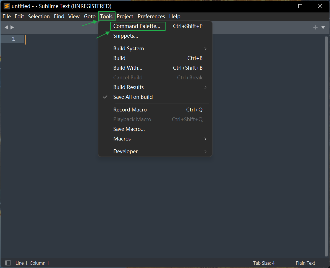Minimize the Sublime Text window
Viewport: 330px width, 268px height.
pos(281,6)
